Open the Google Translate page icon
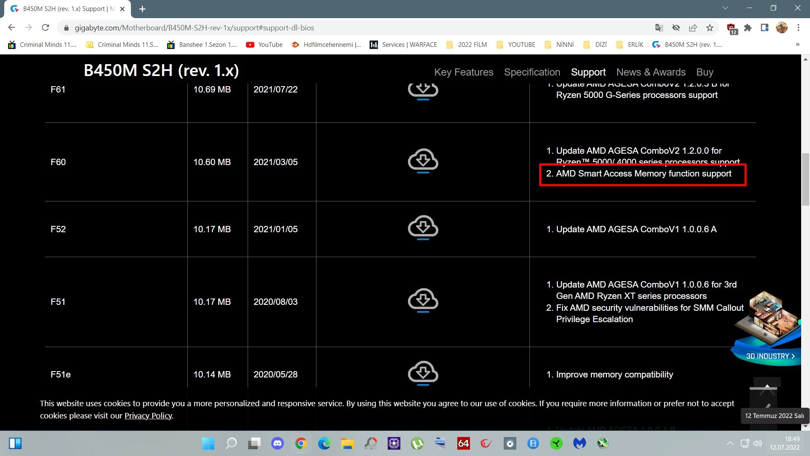The width and height of the screenshot is (810, 456). pyautogui.click(x=659, y=28)
